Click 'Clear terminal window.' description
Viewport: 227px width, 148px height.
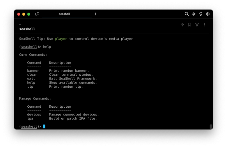(x=71, y=75)
